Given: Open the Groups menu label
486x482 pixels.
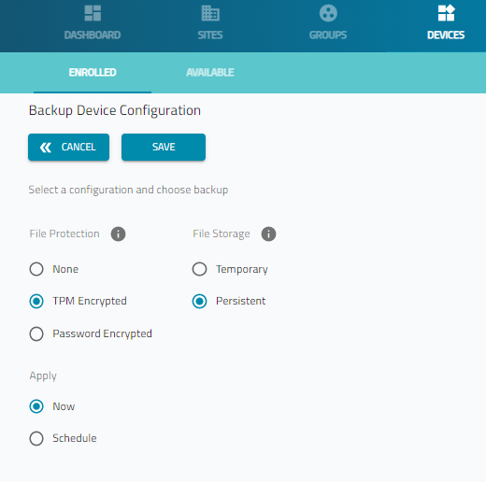Looking at the screenshot, I should (x=328, y=35).
